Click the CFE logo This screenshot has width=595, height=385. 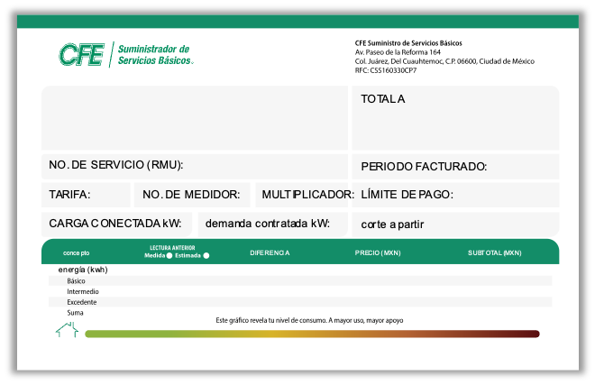tap(125, 55)
